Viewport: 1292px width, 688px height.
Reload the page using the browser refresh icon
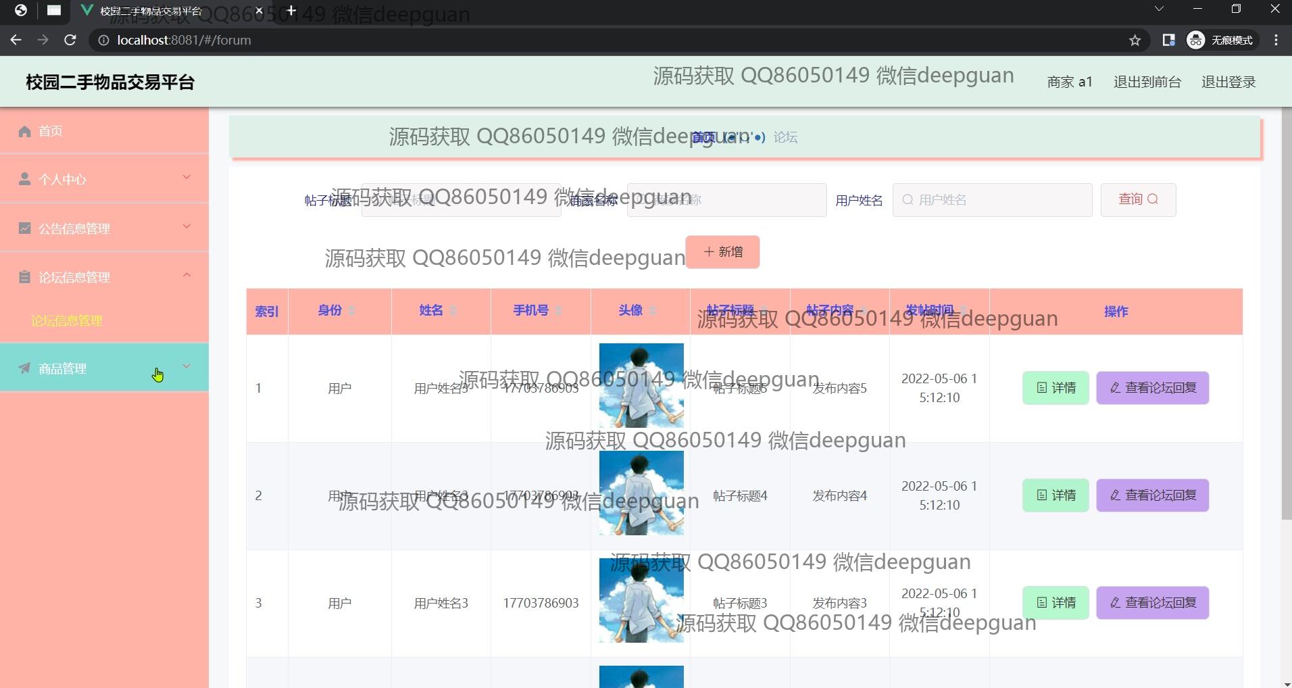click(70, 41)
